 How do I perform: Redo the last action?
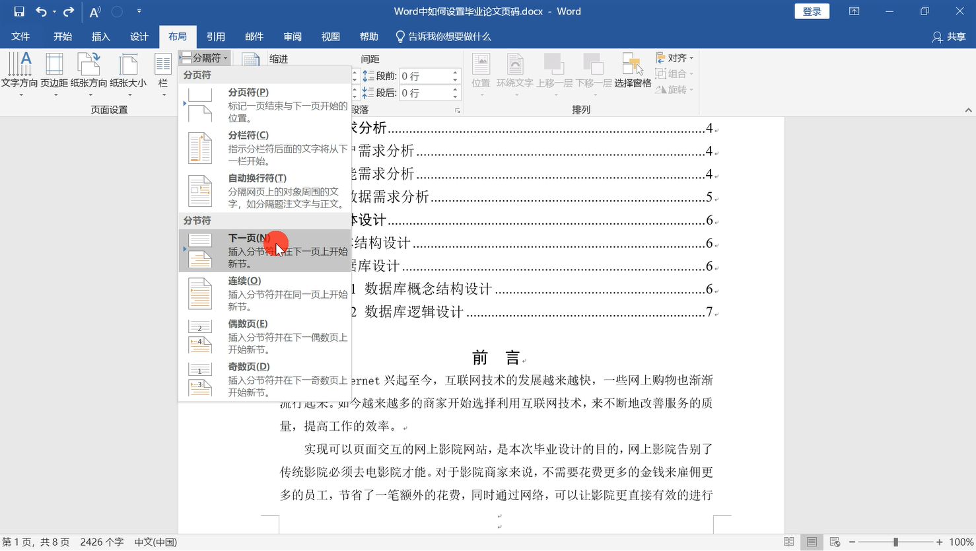tap(69, 11)
